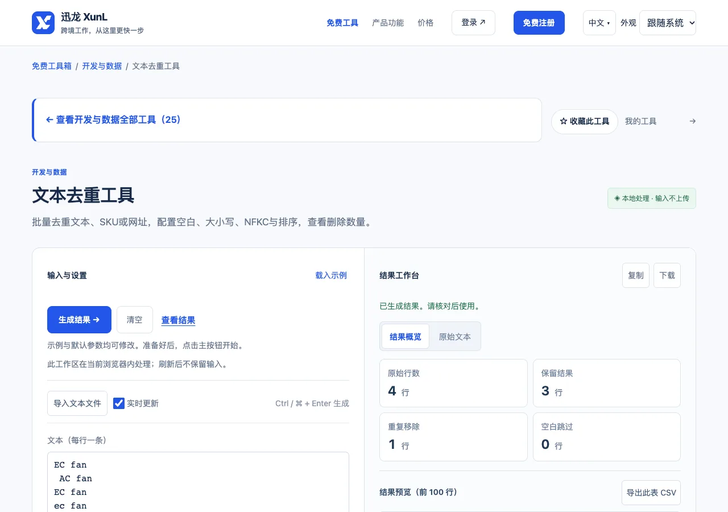Click the 免费注册 button
The image size is (728, 512).
coord(539,23)
